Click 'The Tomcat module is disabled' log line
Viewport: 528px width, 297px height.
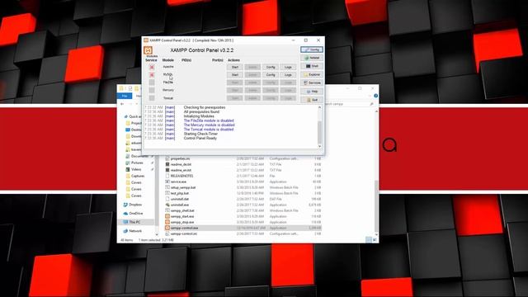[209, 130]
